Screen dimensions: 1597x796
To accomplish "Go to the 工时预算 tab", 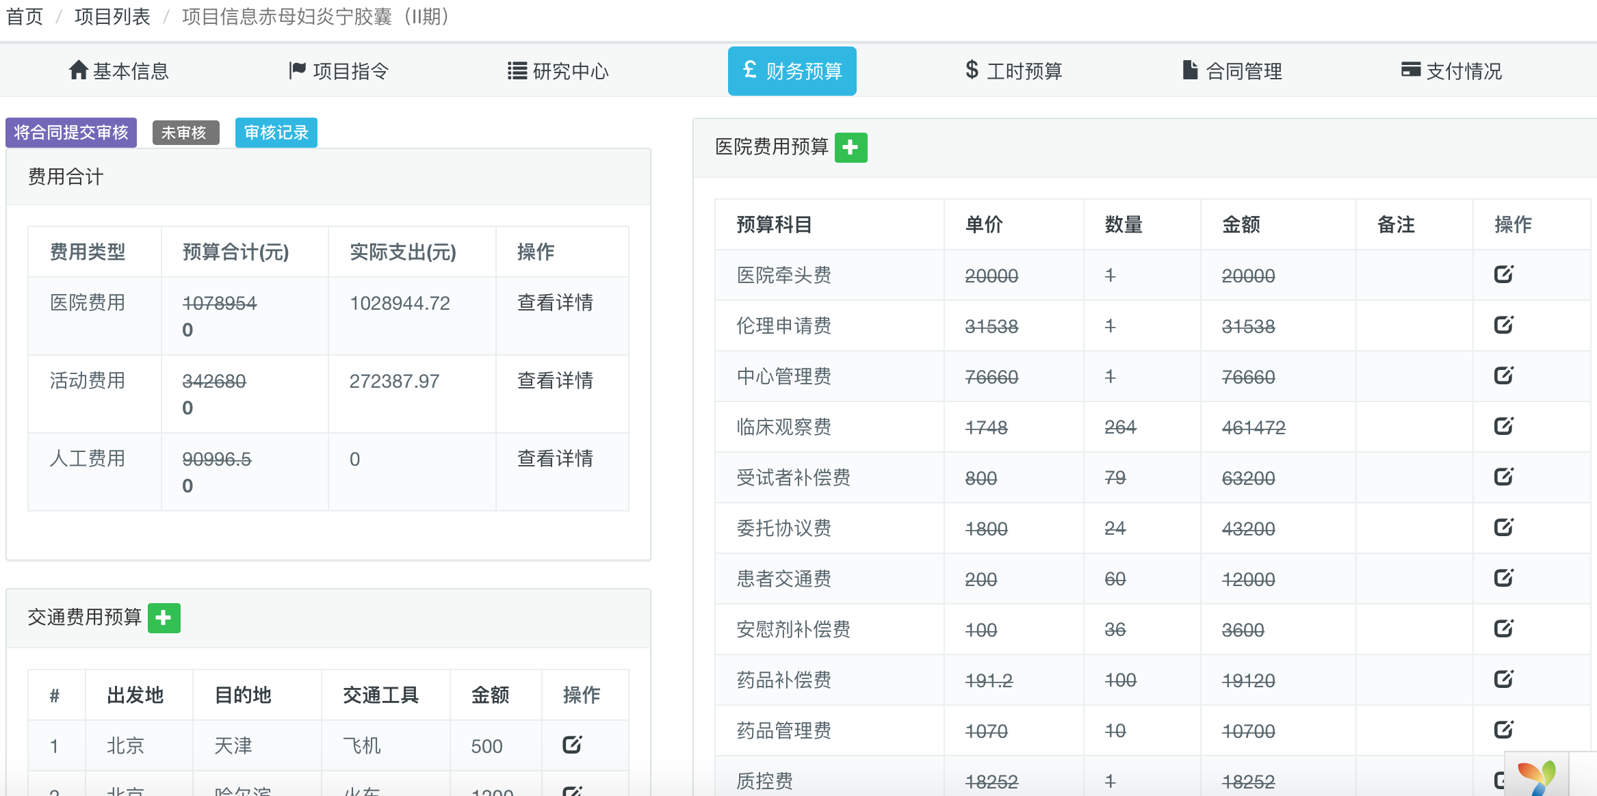I will pos(1013,70).
